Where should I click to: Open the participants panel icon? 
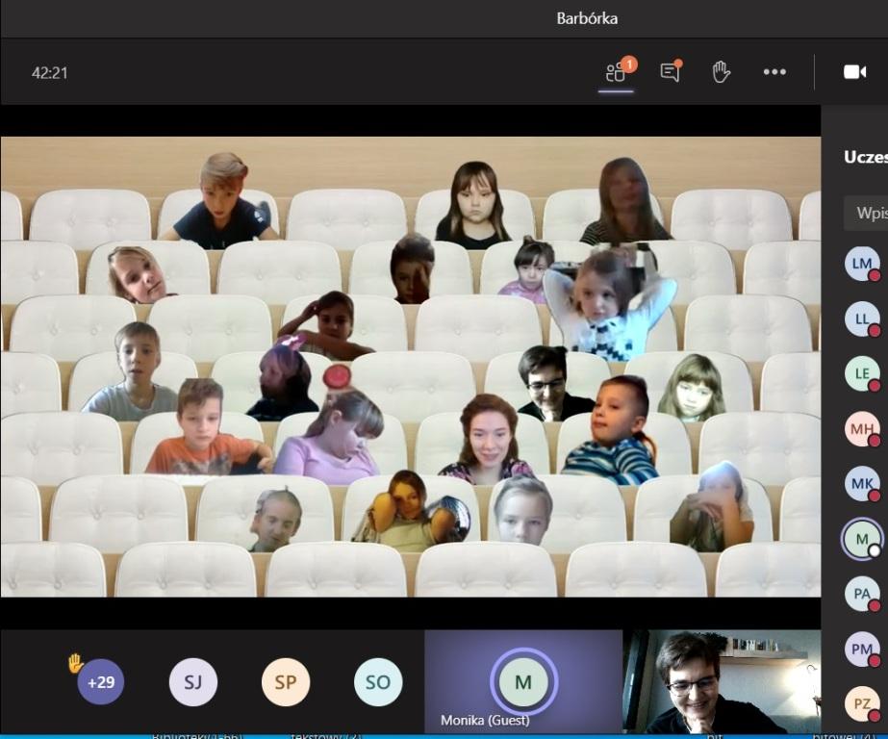click(617, 72)
